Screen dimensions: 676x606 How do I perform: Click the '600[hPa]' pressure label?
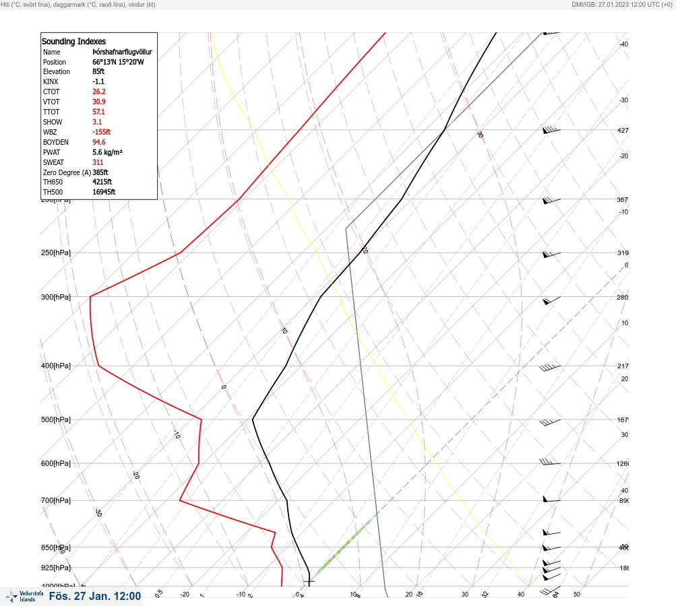point(56,463)
